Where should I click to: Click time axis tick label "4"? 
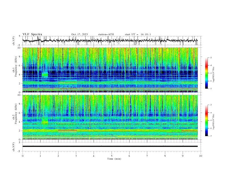(94, 156)
